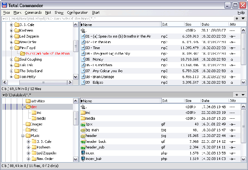The height and width of the screenshot is (170, 248).
Task: Click the upper tree horizontal scroll right arrow
Action: [x=70, y=82]
